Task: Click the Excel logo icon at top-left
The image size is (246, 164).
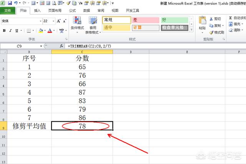Action: click(2, 3)
